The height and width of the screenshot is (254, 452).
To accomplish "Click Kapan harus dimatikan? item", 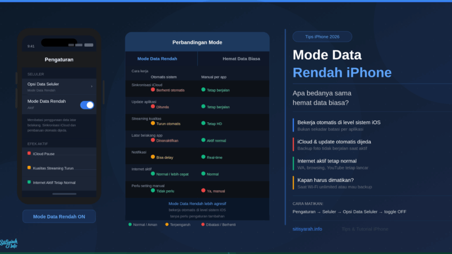I will click(x=325, y=180).
